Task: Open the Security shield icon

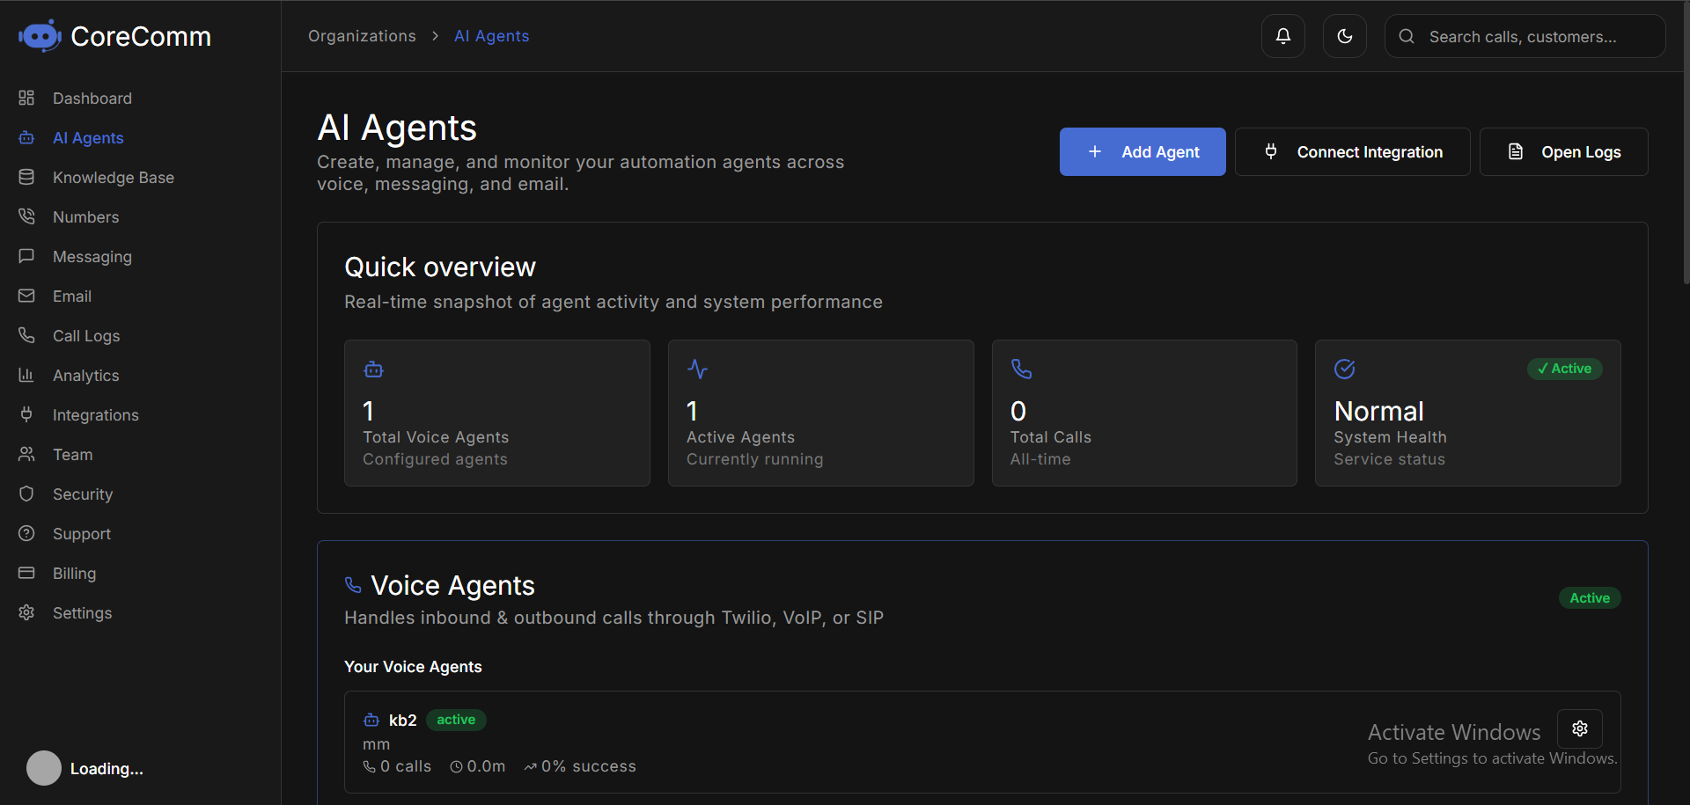Action: pos(26,494)
